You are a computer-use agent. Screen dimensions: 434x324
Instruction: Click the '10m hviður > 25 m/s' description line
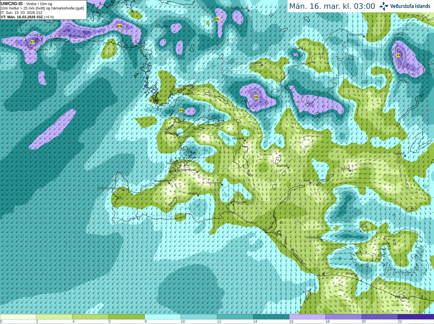point(42,8)
